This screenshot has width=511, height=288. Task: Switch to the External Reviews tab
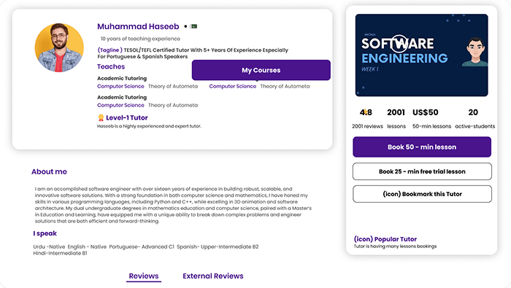213,276
